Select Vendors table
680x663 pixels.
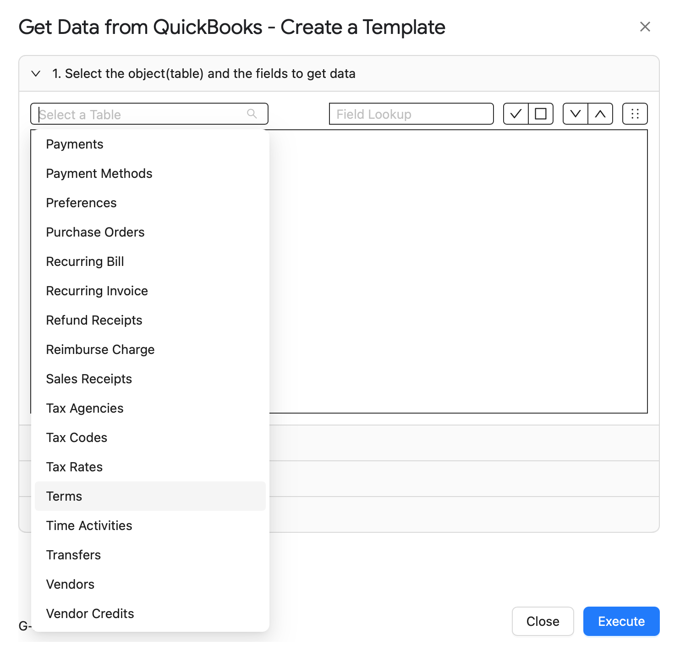coord(150,584)
